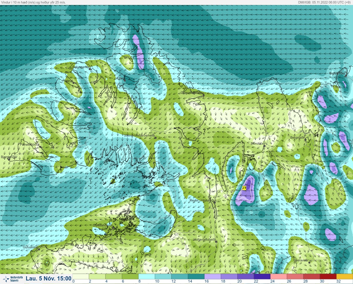
Task: Click the Reykir í Hrútafirði station label
Action: (x=202, y=200)
